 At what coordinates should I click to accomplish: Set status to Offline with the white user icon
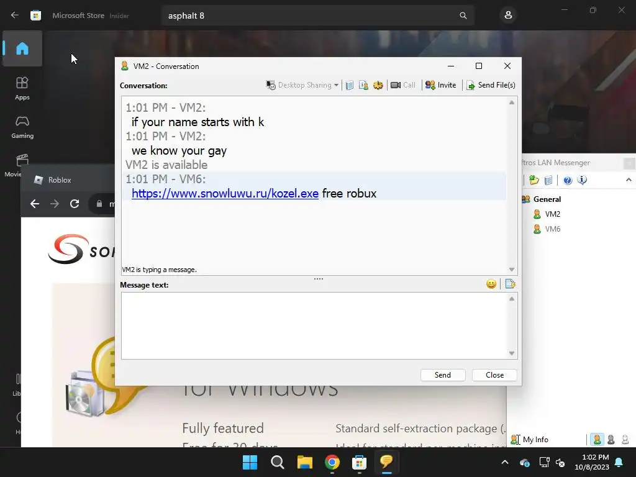tap(625, 440)
